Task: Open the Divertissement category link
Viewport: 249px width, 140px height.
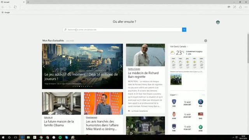Action: click(91, 117)
